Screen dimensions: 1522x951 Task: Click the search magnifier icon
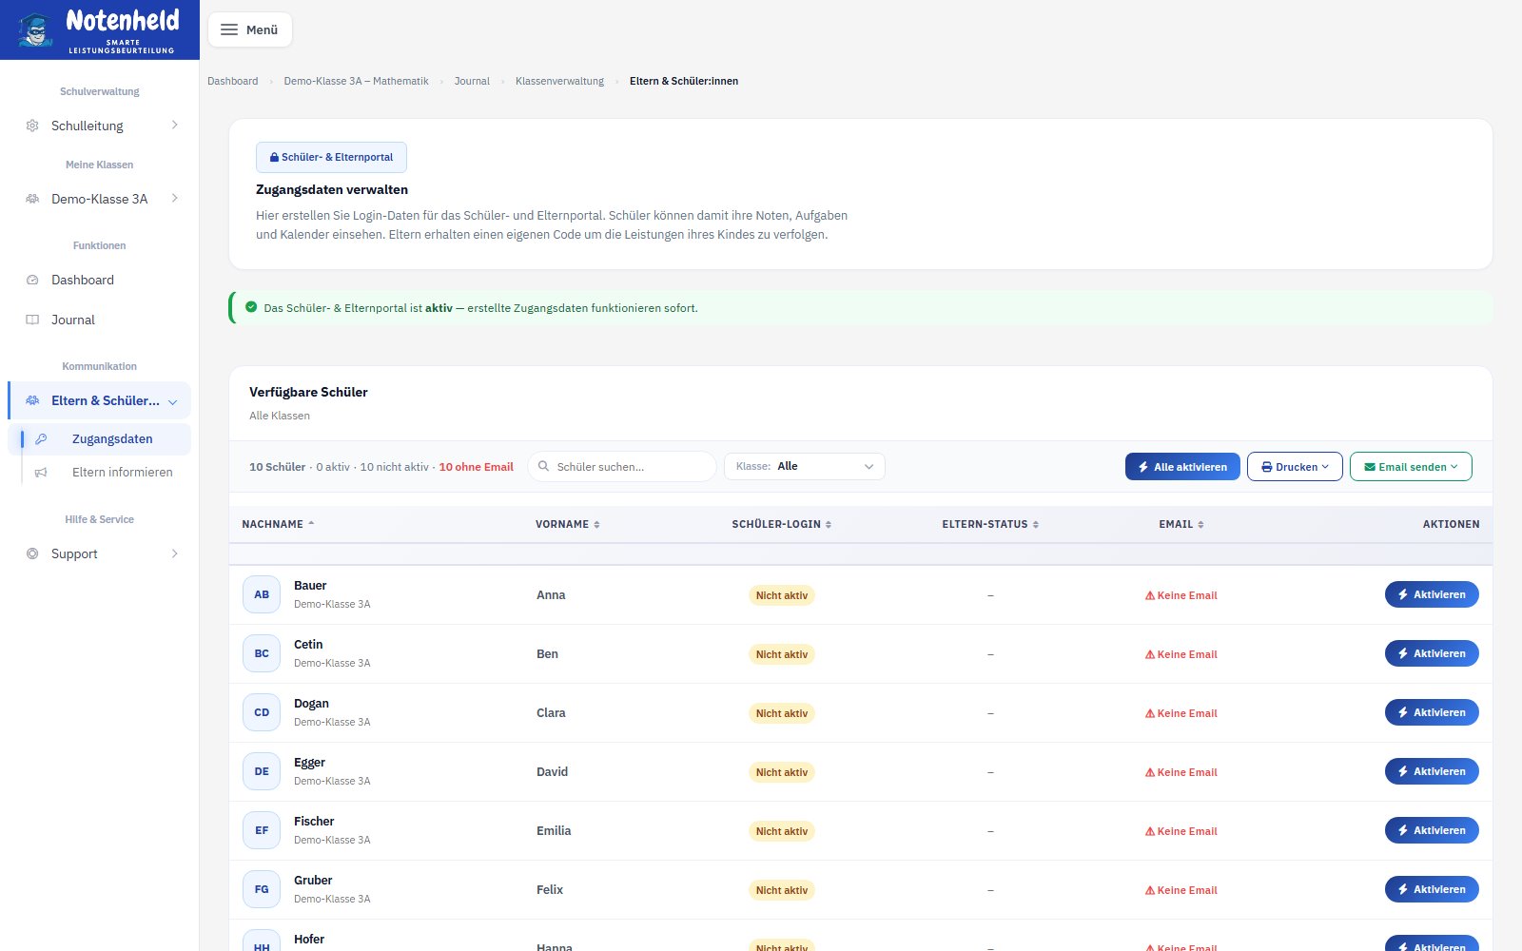[544, 466]
